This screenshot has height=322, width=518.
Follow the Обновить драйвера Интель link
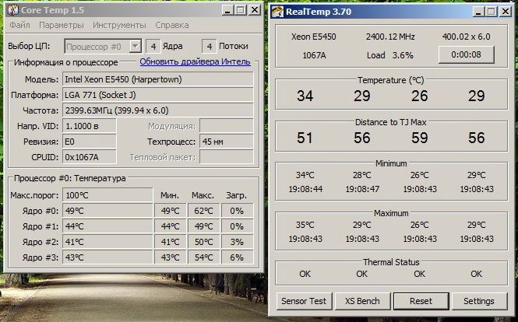[195, 61]
